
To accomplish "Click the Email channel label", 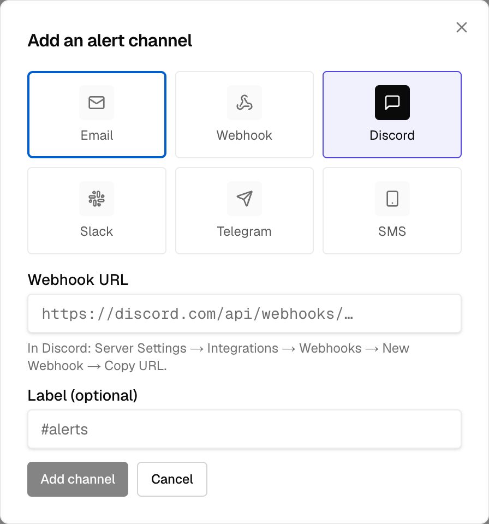I will point(97,135).
